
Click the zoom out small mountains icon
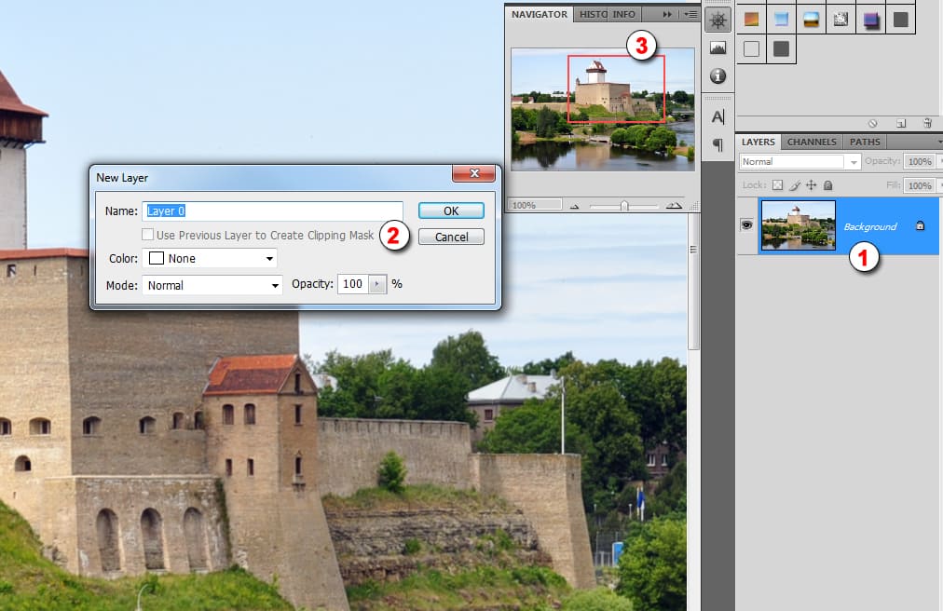pos(574,206)
